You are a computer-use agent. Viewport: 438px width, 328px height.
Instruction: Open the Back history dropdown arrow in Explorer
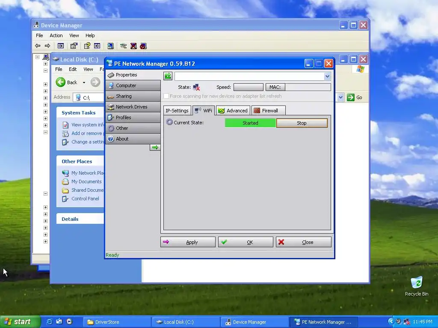[84, 82]
